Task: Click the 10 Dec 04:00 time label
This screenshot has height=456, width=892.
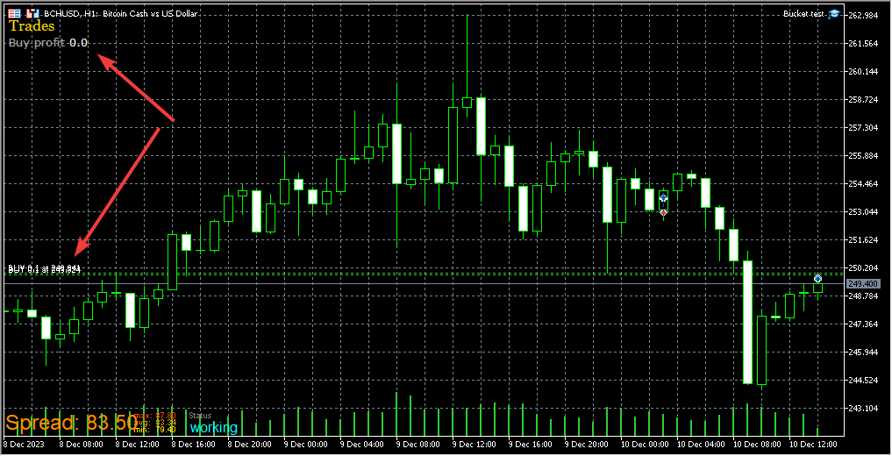Action: pos(701,444)
